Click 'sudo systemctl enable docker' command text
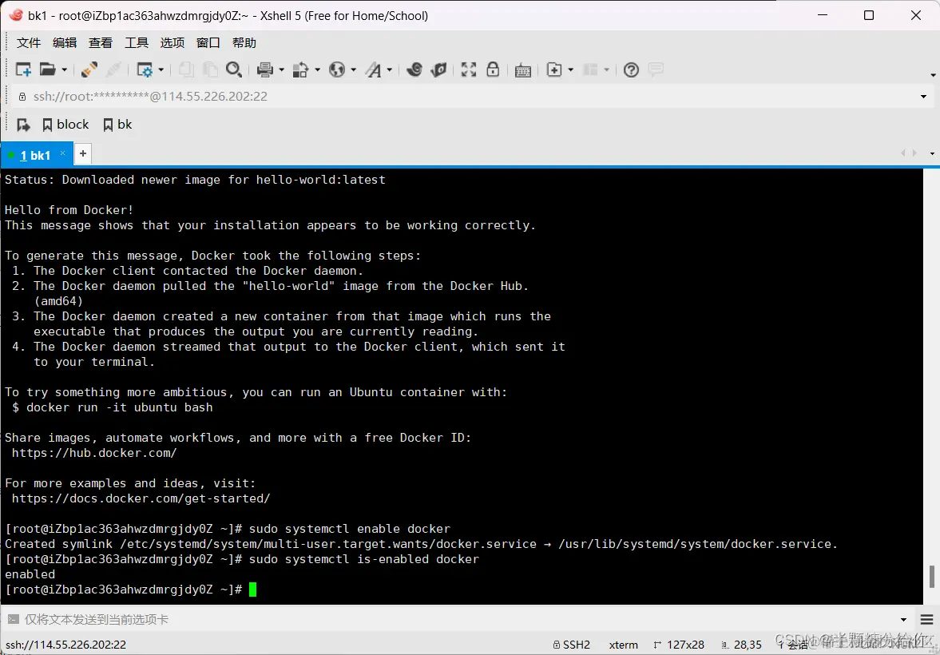This screenshot has height=655, width=940. (350, 529)
